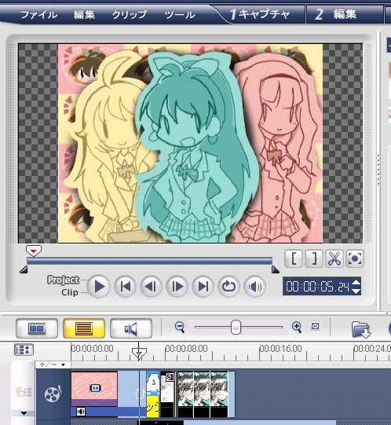The width and height of the screenshot is (391, 425).
Task: Select the title clip with letter A
Action: click(x=153, y=394)
